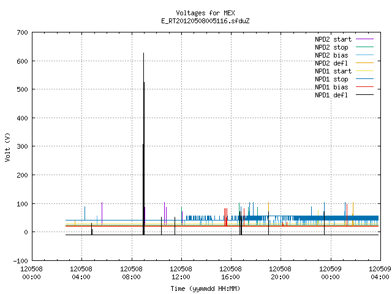392x294 pixels.
Task: Click the dark blue NPD1 stop legend line
Action: pyautogui.click(x=365, y=79)
